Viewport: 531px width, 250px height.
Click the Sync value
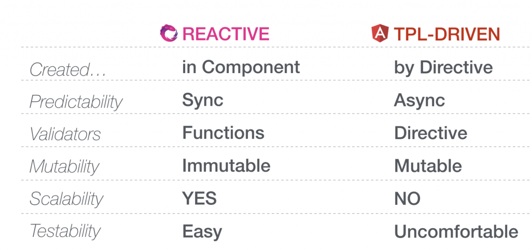click(x=203, y=100)
